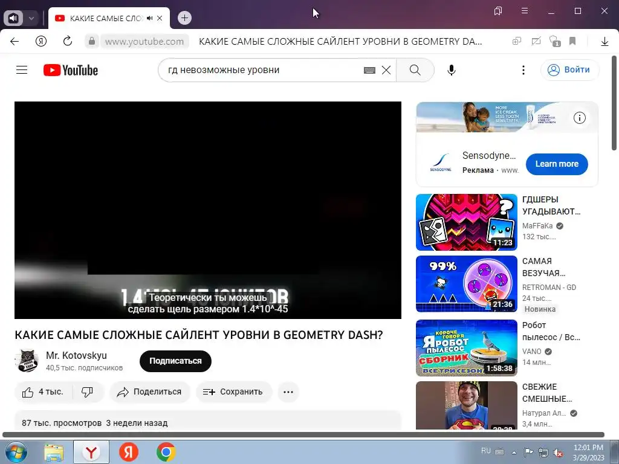Show hidden system tray icons arrow

(x=514, y=452)
